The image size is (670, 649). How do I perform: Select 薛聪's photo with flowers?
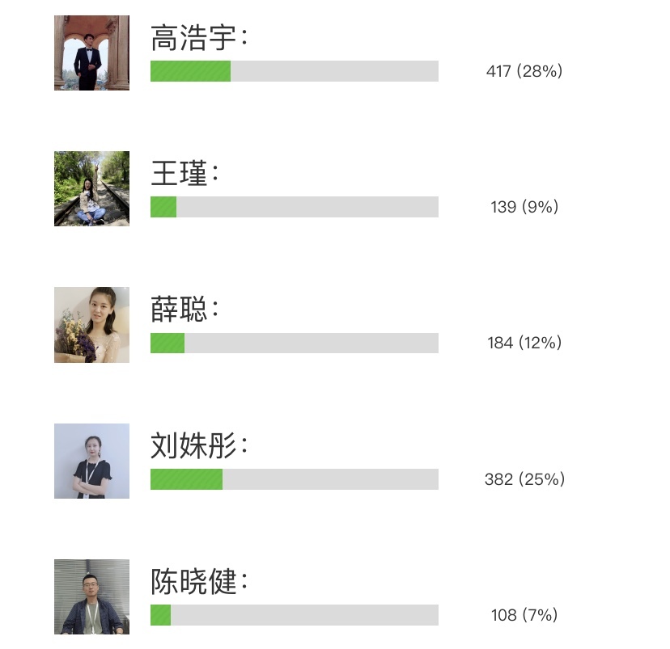pyautogui.click(x=91, y=324)
